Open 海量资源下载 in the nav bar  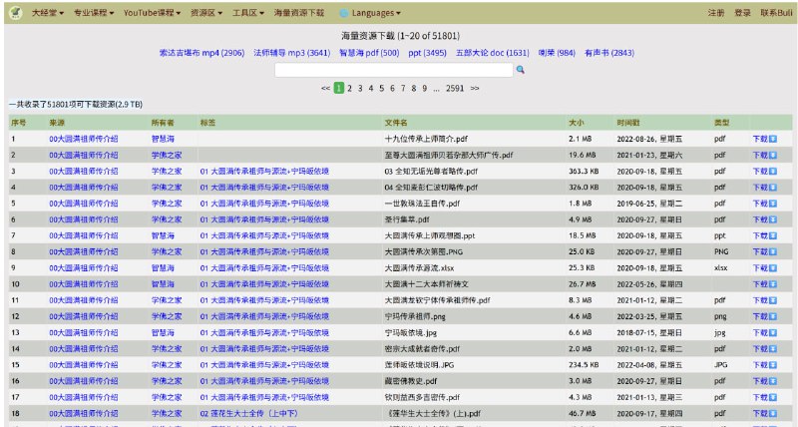299,13
